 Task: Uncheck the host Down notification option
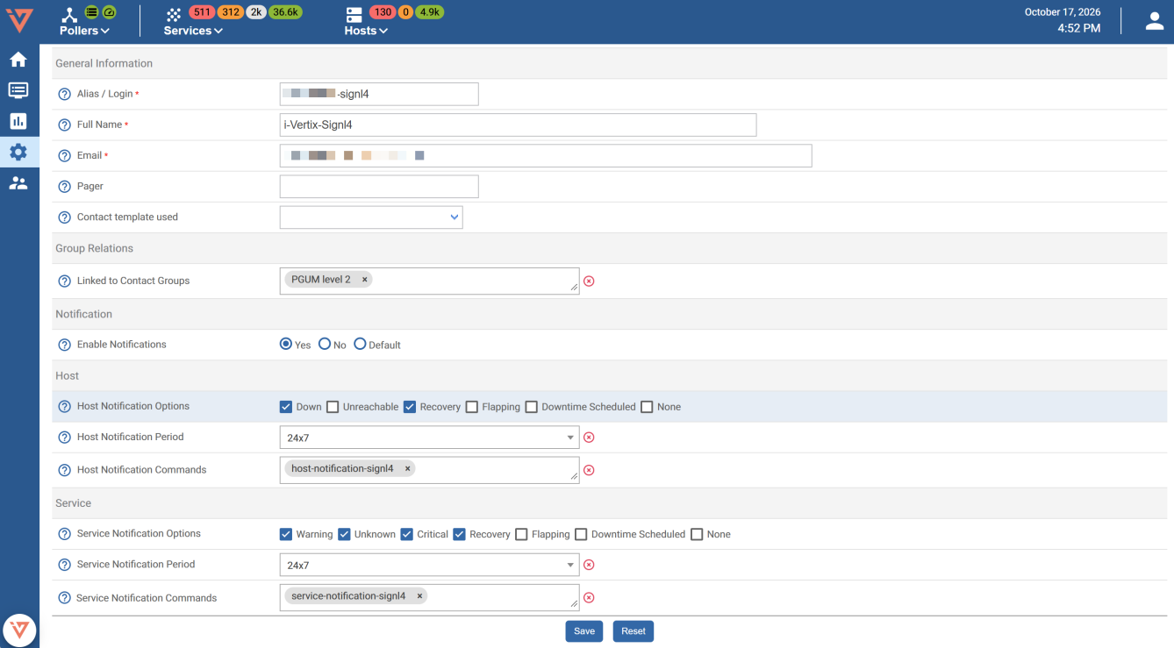click(x=286, y=407)
